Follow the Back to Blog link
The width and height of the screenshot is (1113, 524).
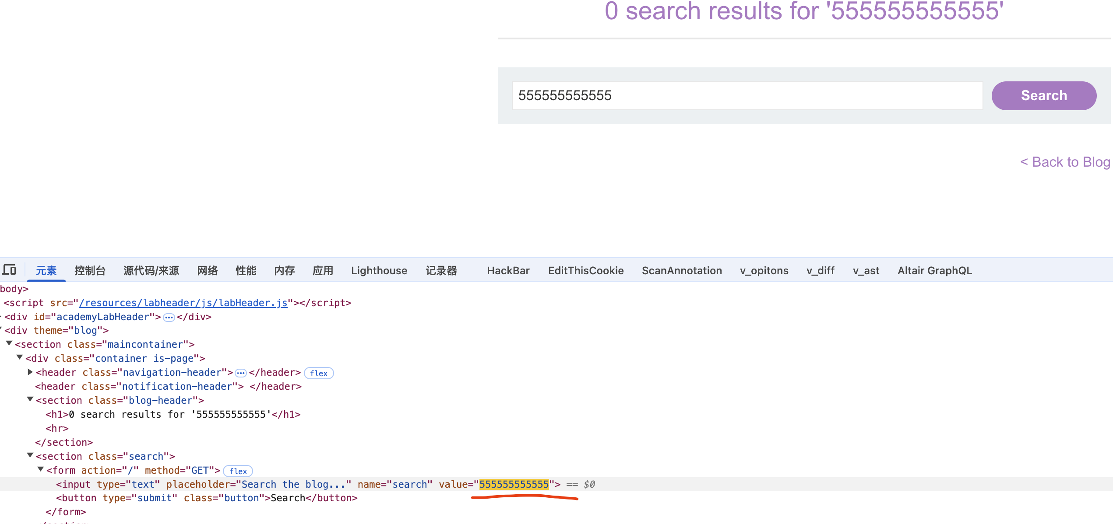tap(1065, 162)
